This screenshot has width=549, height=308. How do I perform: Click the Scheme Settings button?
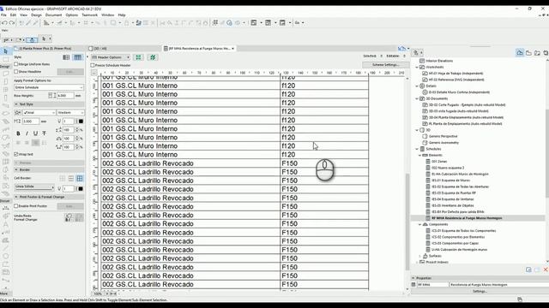click(385, 65)
